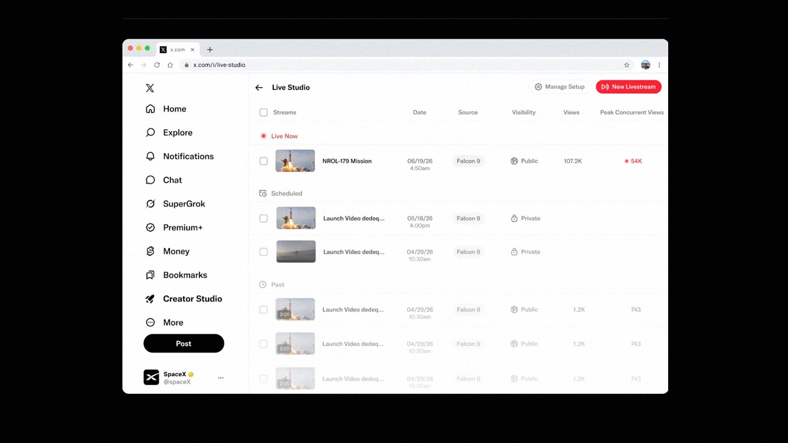788x443 pixels.
Task: Click the Date column header
Action: [419, 112]
